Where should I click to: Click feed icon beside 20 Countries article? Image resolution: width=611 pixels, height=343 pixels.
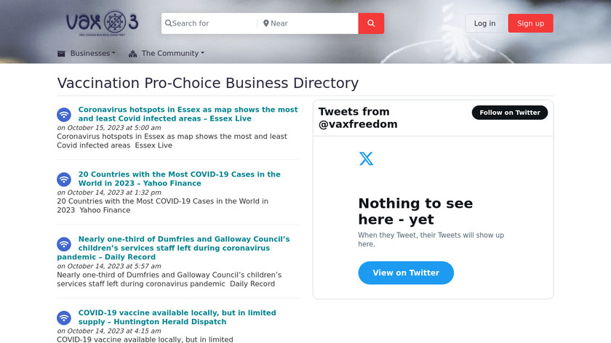(x=64, y=179)
